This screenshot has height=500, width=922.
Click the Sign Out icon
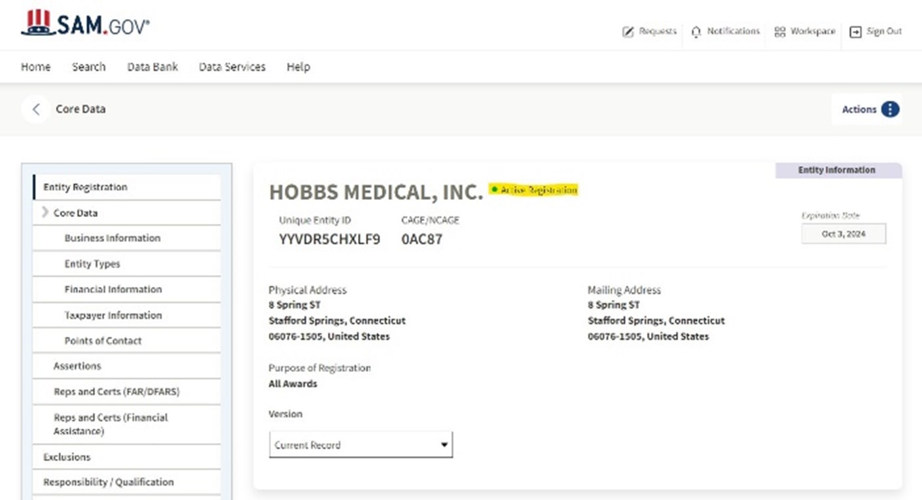point(855,31)
